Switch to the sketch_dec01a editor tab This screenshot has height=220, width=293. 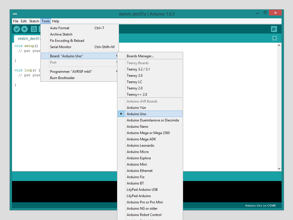(x=27, y=39)
